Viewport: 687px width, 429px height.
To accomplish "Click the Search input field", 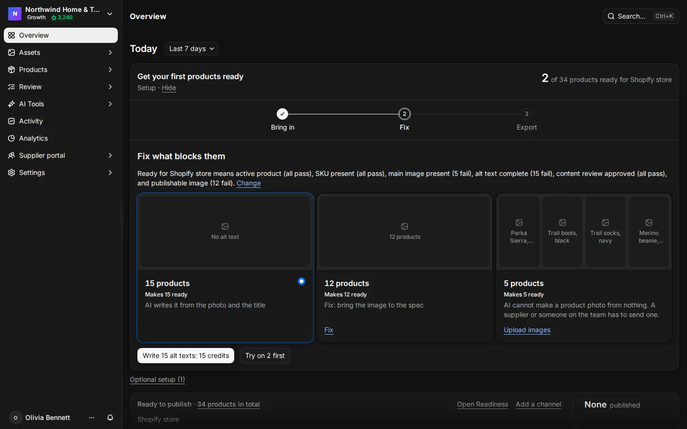I will [x=641, y=16].
